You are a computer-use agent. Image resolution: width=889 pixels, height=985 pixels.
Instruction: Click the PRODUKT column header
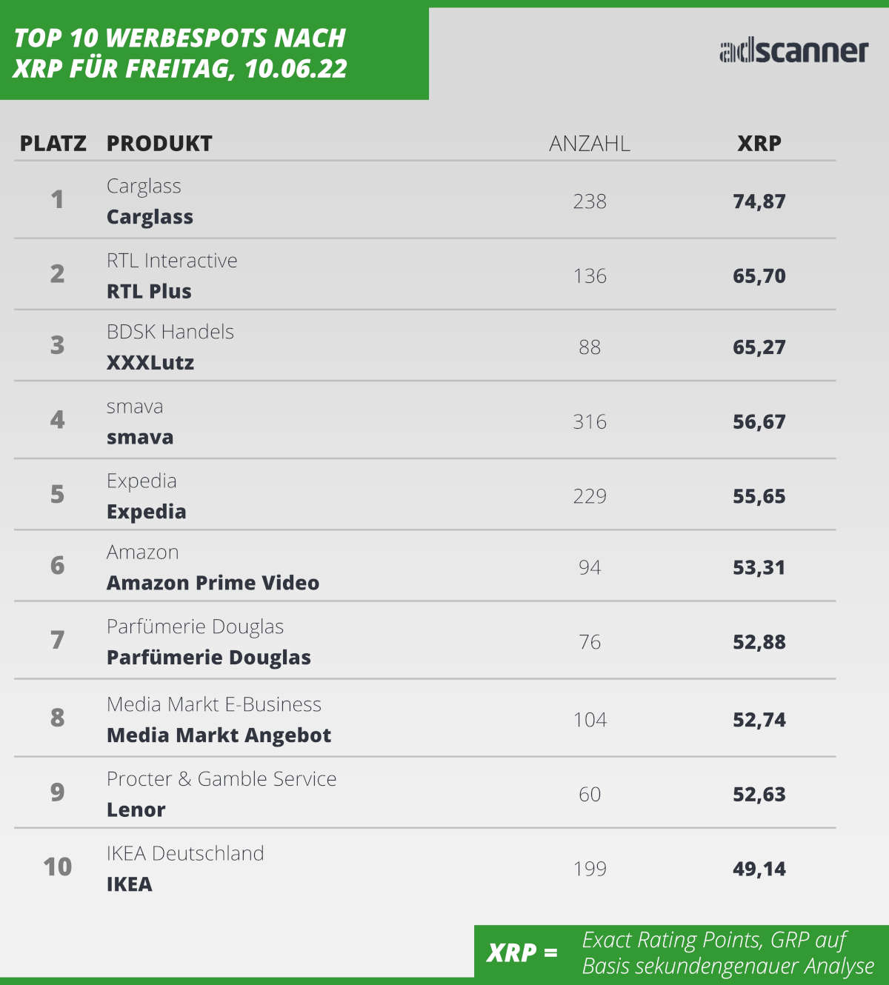click(159, 144)
